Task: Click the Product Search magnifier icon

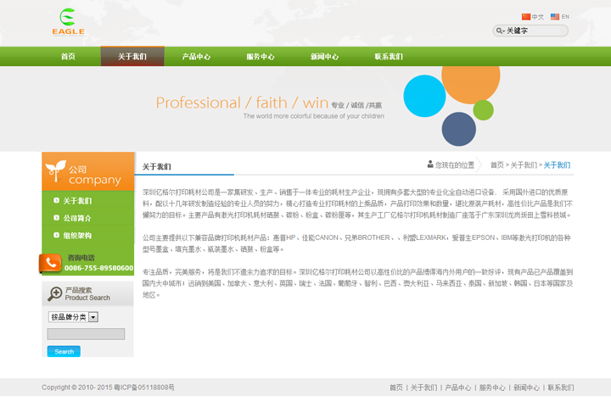Action: coord(53,293)
